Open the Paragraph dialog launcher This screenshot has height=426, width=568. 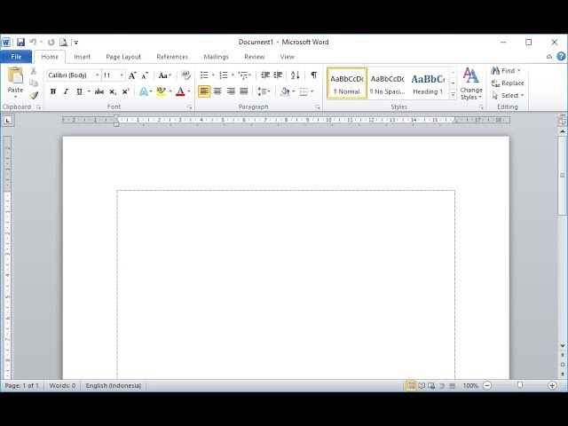318,107
